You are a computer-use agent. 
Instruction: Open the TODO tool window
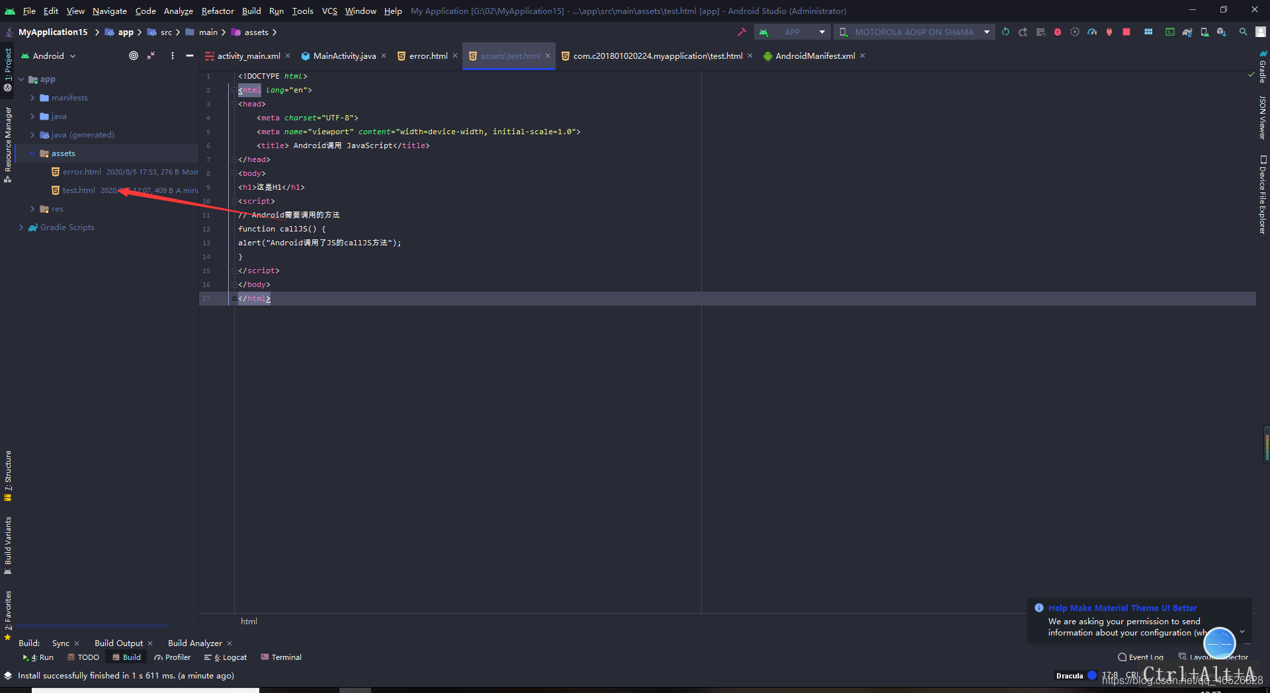83,657
